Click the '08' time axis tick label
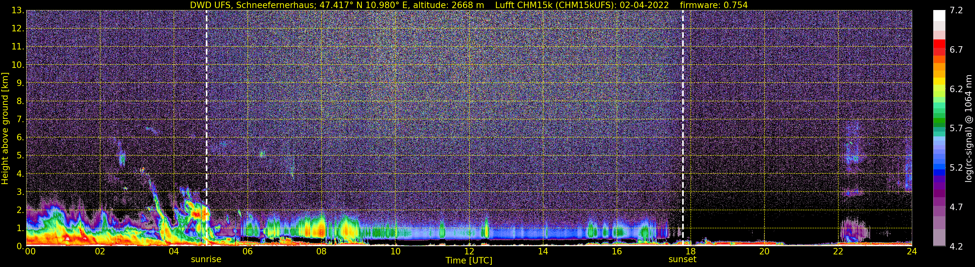Image resolution: width=975 pixels, height=267 pixels. click(x=321, y=251)
